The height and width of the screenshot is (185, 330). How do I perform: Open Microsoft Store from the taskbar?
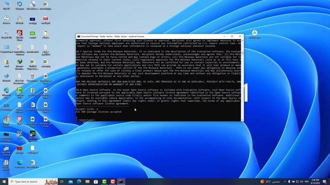(96, 181)
